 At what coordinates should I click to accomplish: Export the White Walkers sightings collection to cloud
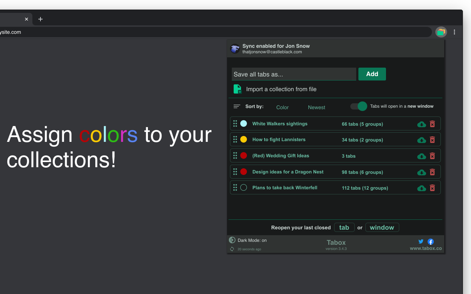[421, 124]
